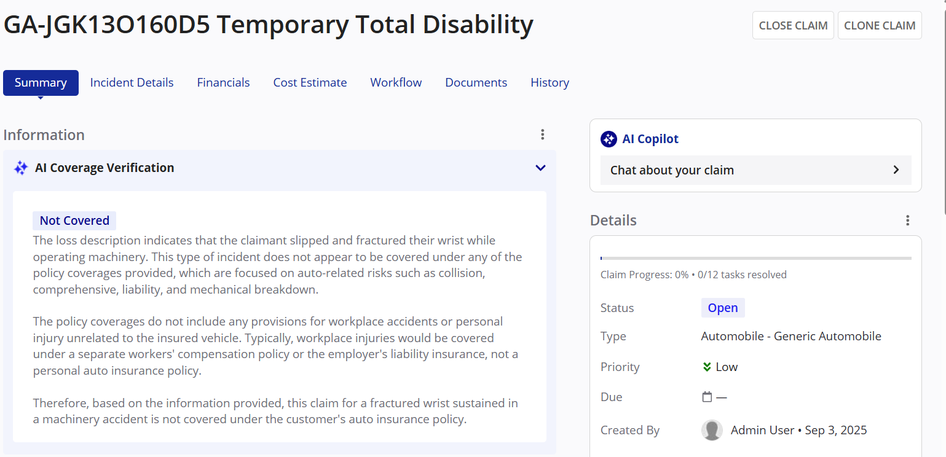This screenshot has height=457, width=946.
Task: Collapse the AI Coverage Verification panel
Action: pos(540,168)
